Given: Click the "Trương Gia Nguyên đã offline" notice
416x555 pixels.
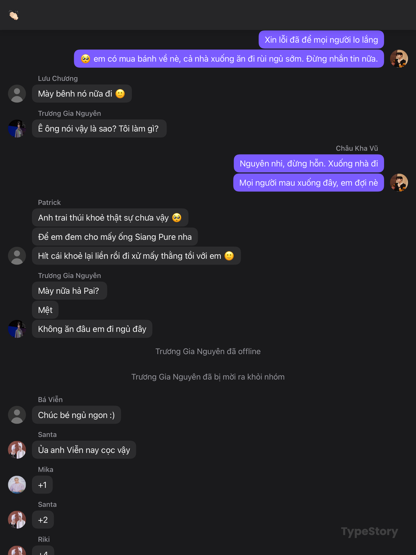Looking at the screenshot, I should coord(208,351).
